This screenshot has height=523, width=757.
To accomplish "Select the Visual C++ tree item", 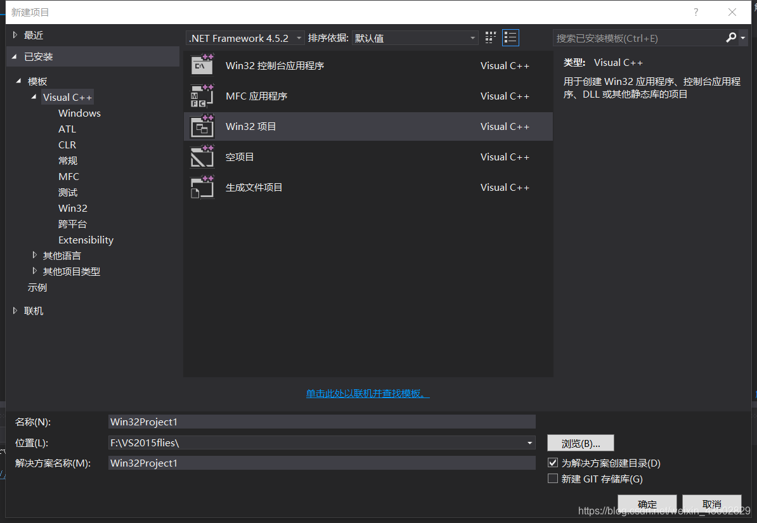I will tap(67, 97).
